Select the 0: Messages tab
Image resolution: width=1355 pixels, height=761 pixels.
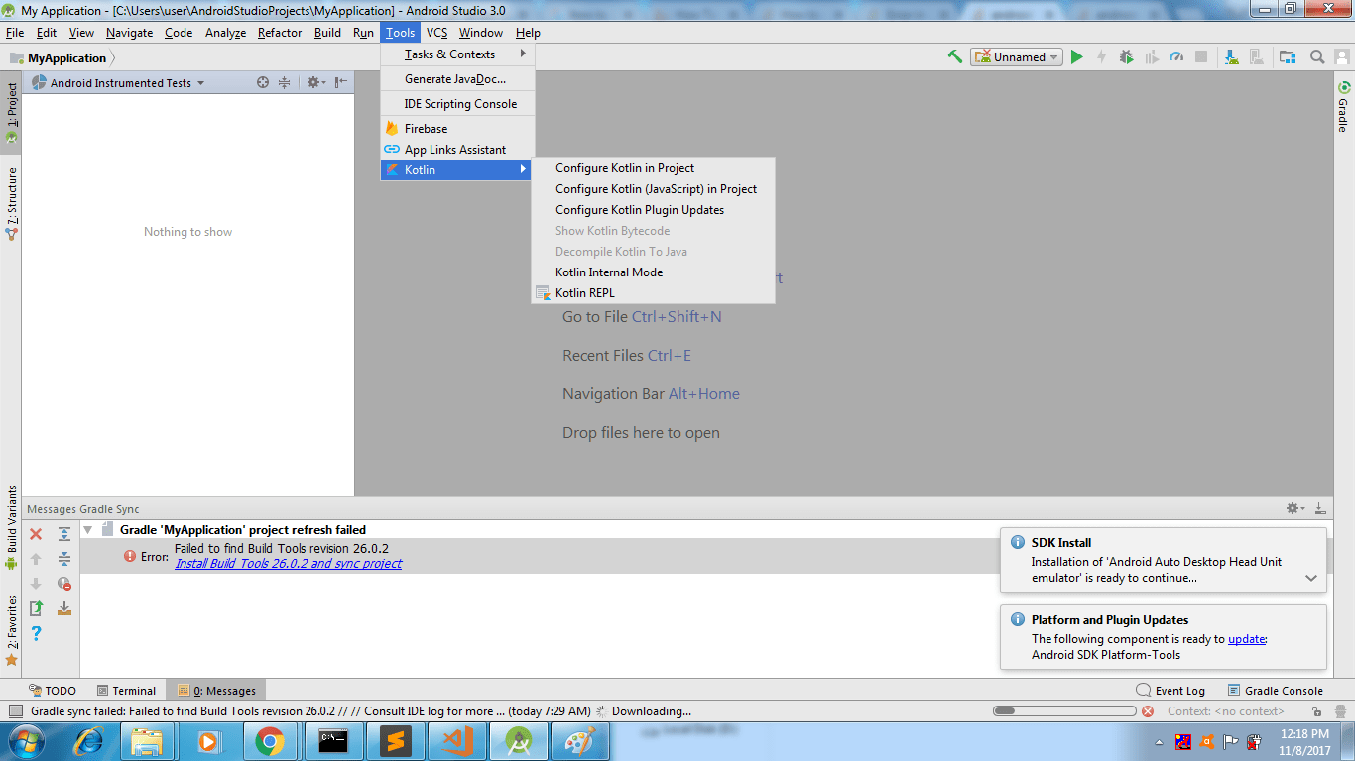tap(216, 691)
